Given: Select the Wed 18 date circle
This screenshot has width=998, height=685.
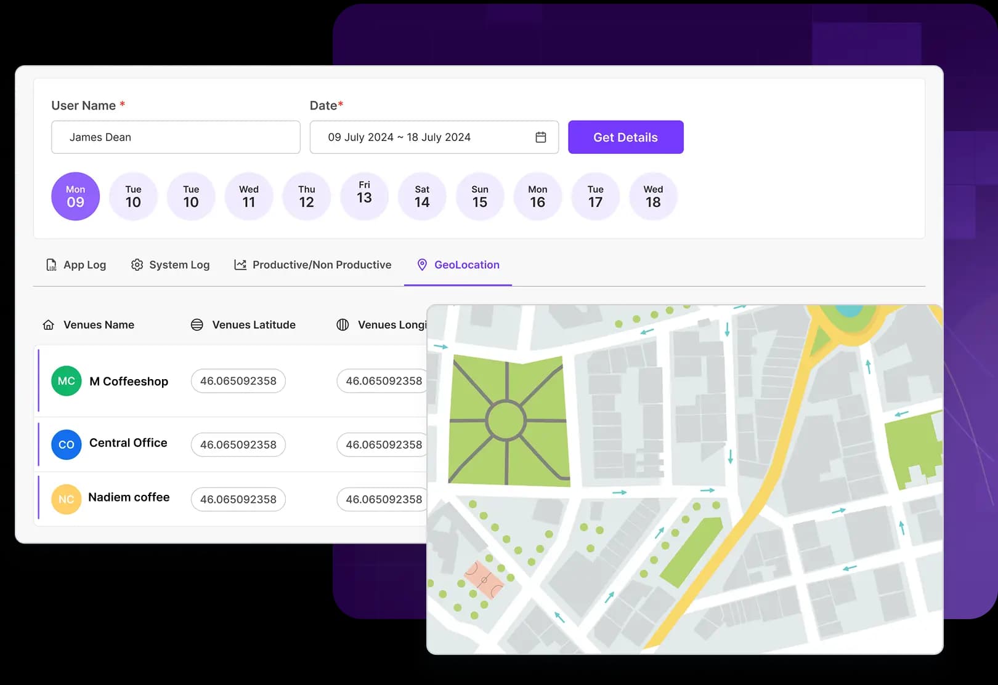Looking at the screenshot, I should pyautogui.click(x=653, y=196).
